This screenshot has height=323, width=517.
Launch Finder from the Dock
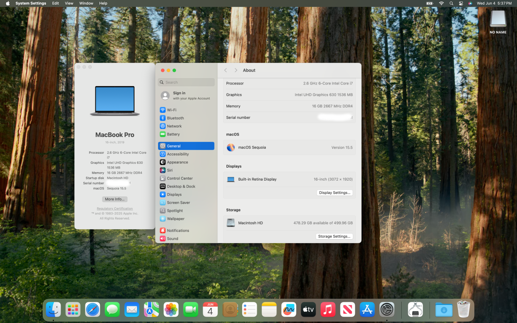[53, 310]
